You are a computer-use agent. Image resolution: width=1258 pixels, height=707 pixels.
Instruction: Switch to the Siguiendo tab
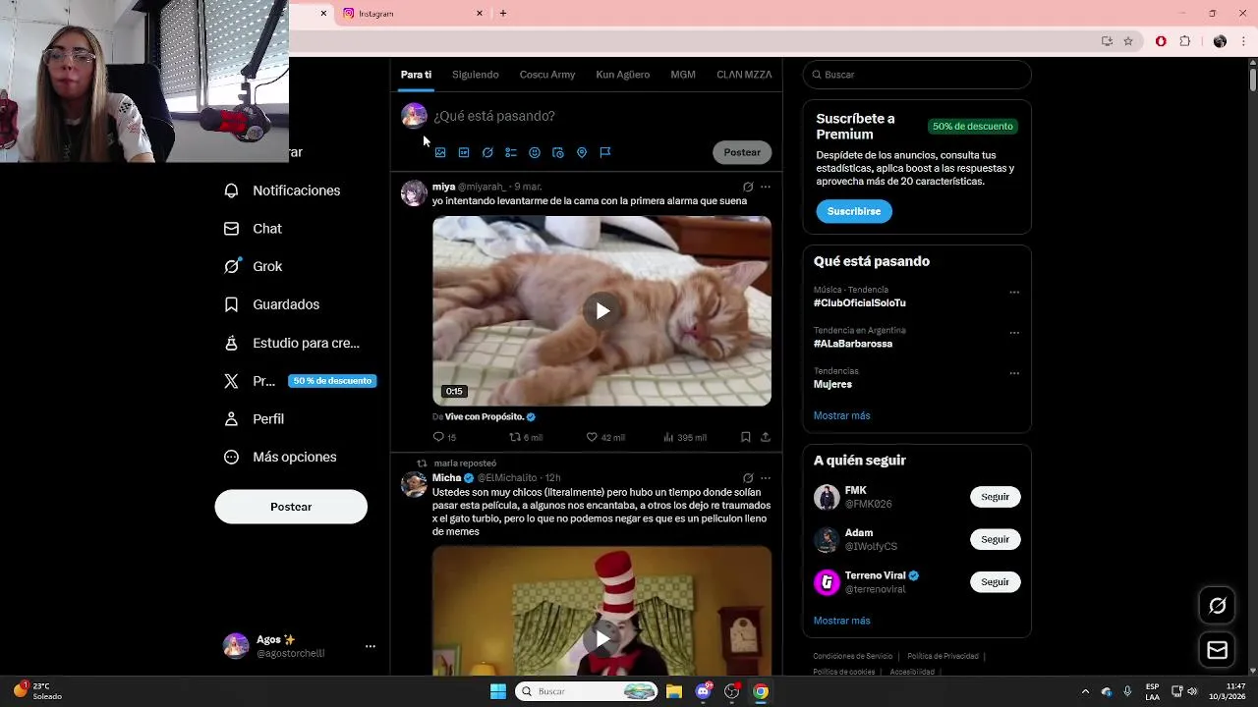[476, 75]
